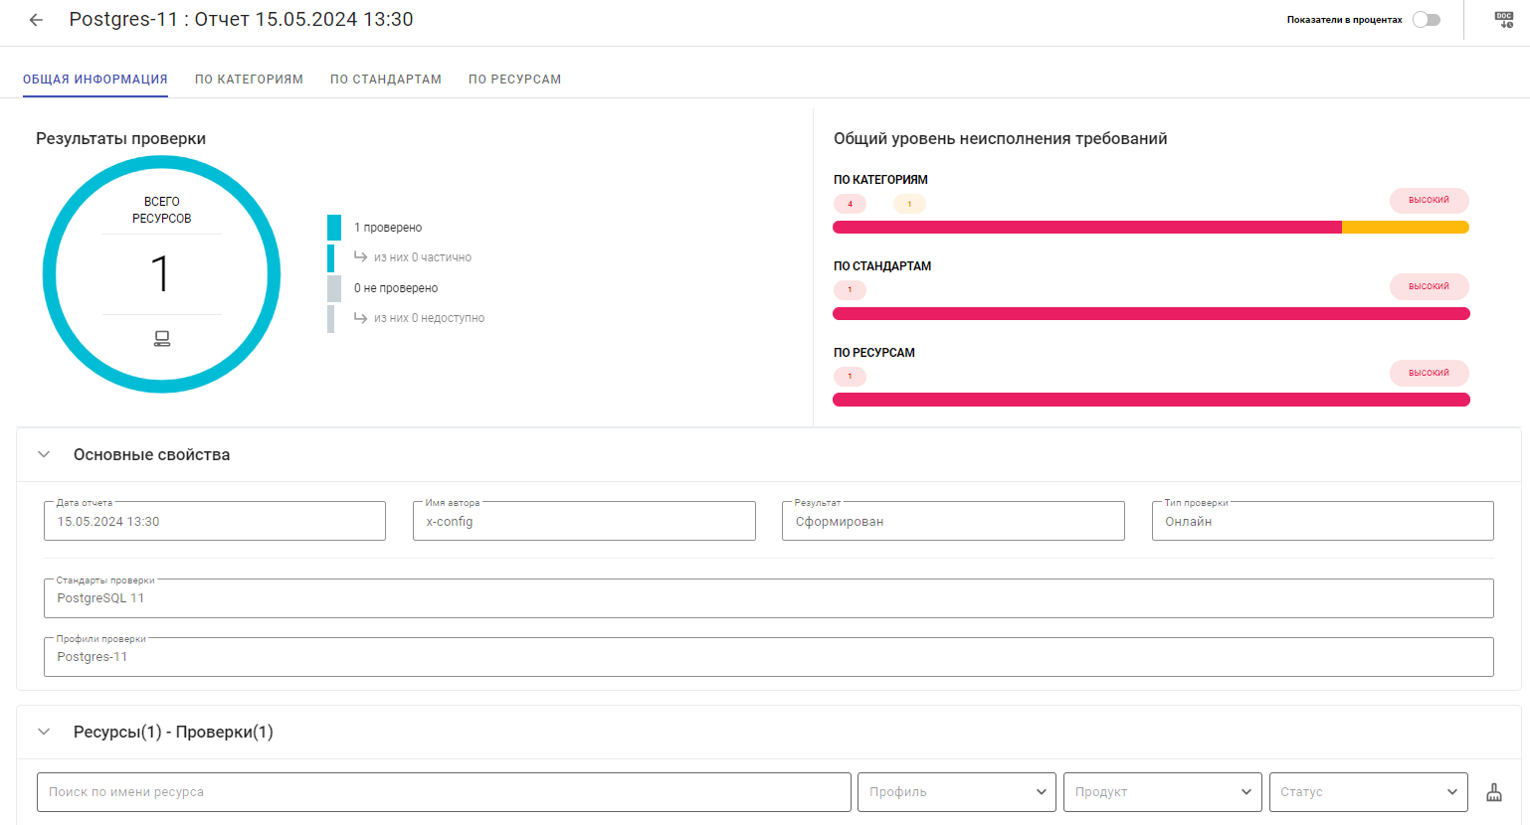Open the По ресурсам tab

pos(514,80)
